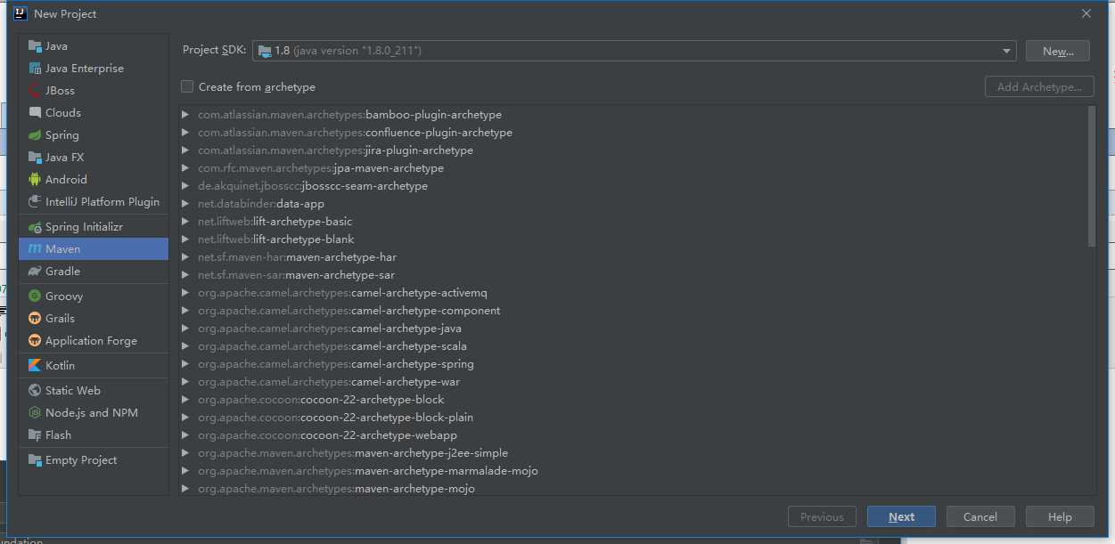This screenshot has height=544, width=1115.
Task: Click the Node.js and NPM icon
Action: 35,413
